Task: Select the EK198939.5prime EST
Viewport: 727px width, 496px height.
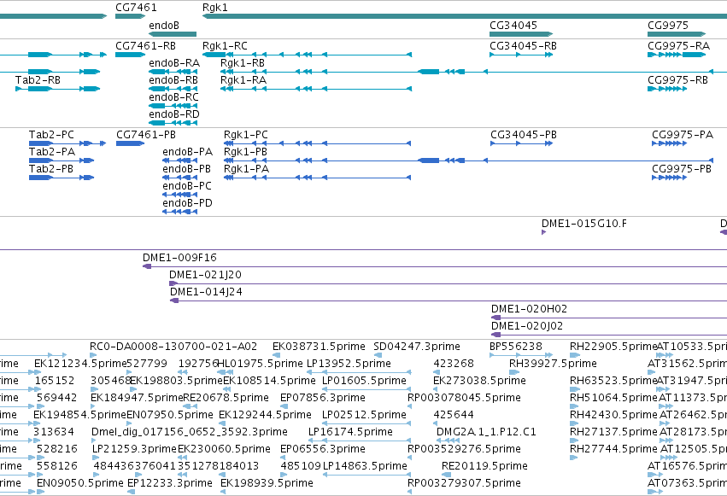Action: coord(225,493)
